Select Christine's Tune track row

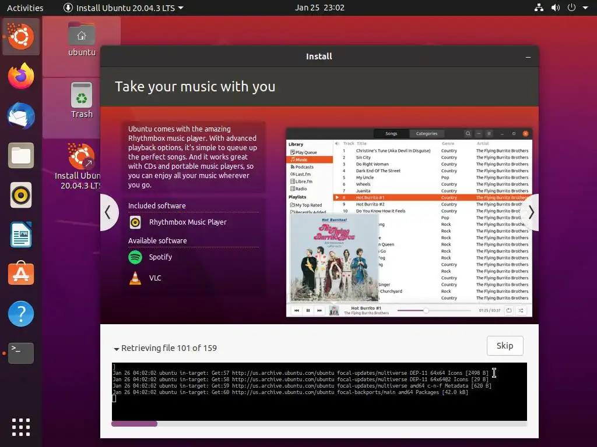pos(433,151)
